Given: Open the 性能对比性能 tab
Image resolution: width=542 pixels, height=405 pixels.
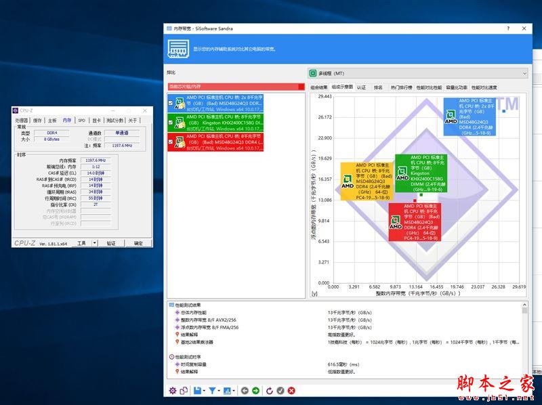Looking at the screenshot, I should tap(429, 87).
